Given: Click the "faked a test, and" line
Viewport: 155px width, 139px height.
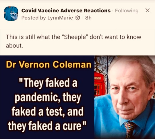Looking at the screenshot, I should pyautogui.click(x=47, y=111).
